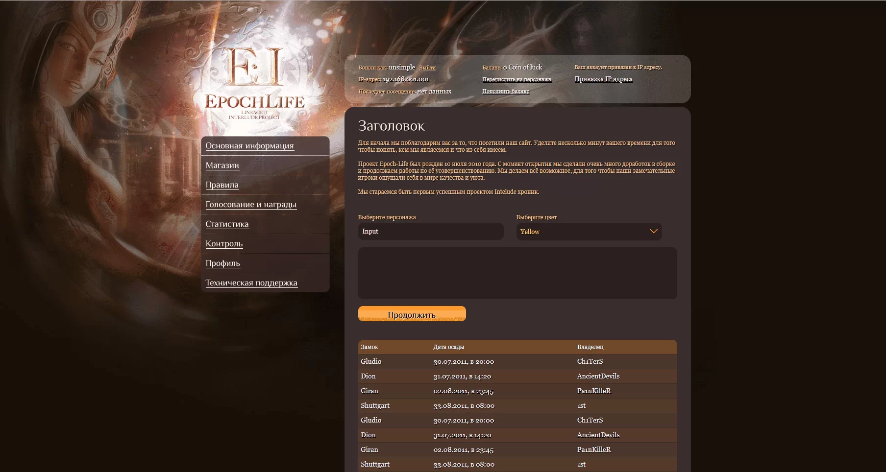Click the Выйти logout link
The height and width of the screenshot is (472, 886).
coord(427,68)
